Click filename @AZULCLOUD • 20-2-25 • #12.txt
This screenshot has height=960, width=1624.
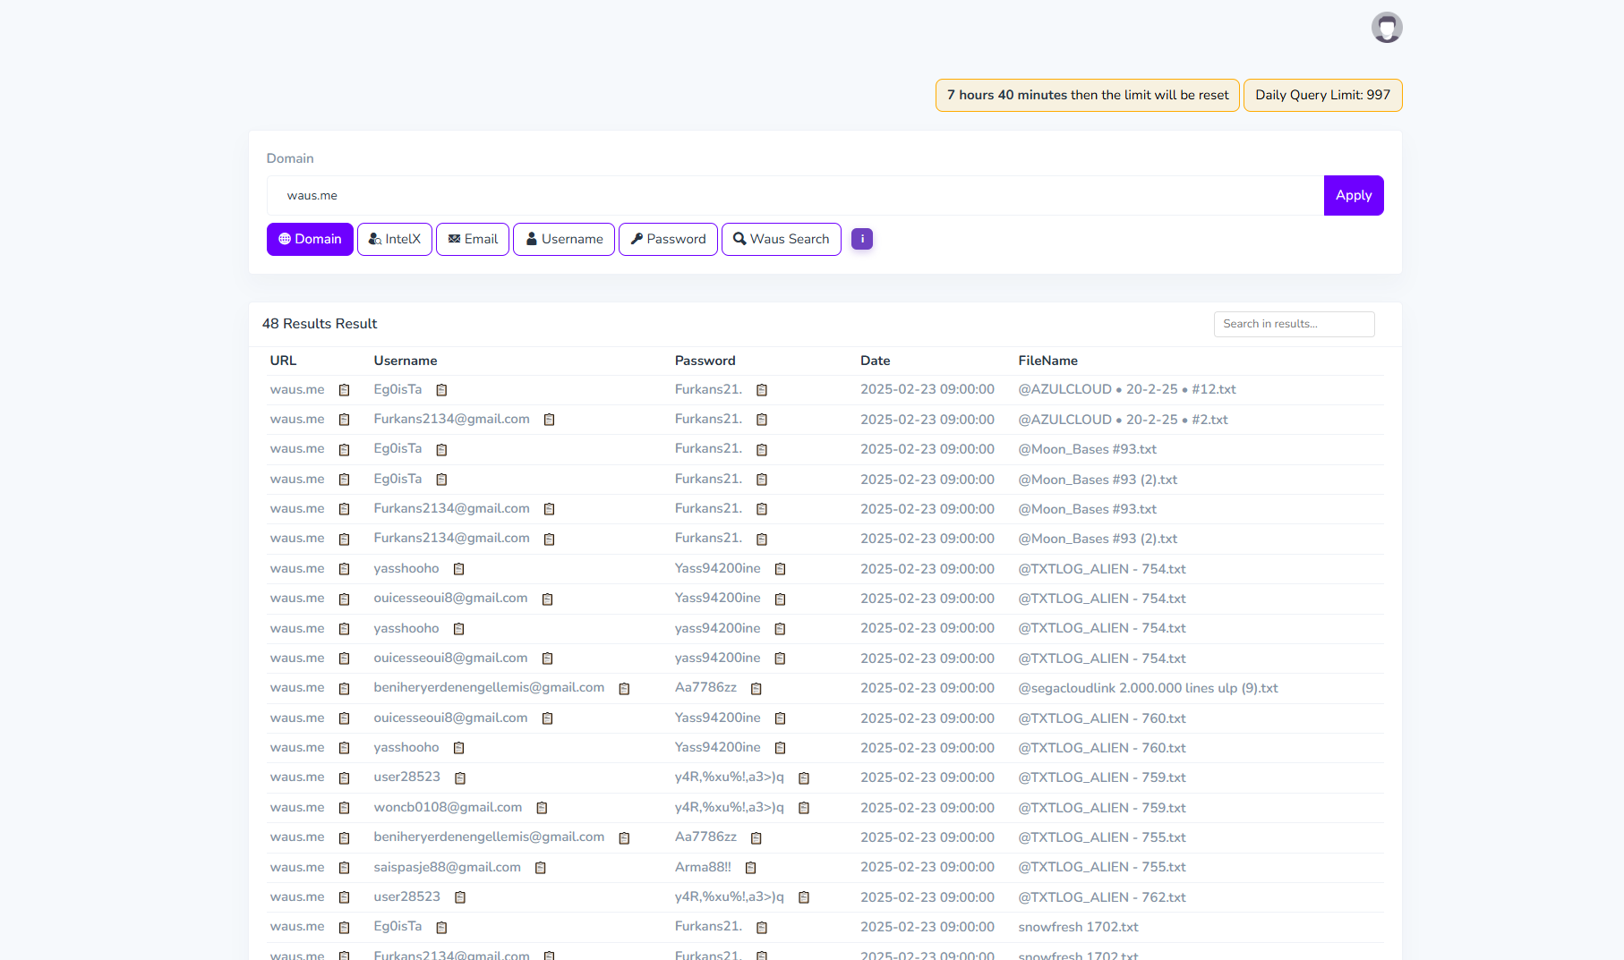pyautogui.click(x=1127, y=389)
